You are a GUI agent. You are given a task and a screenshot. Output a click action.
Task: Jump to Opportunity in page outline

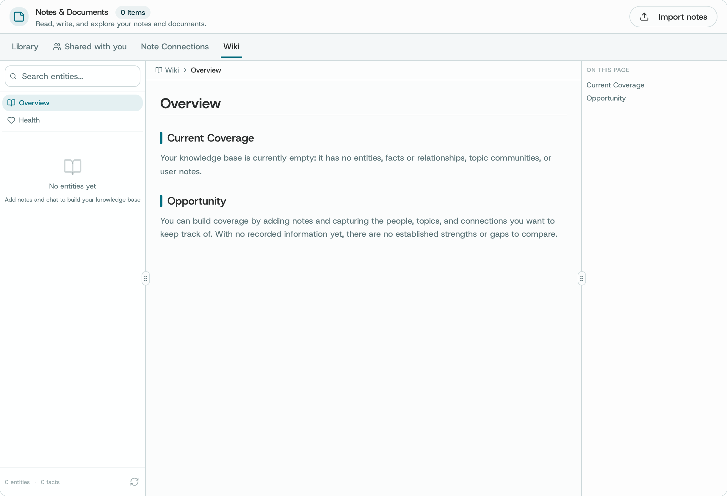[606, 98]
